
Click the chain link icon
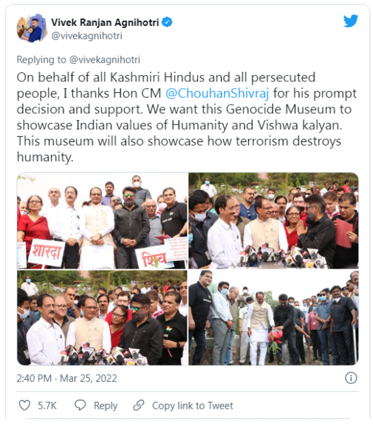click(138, 405)
